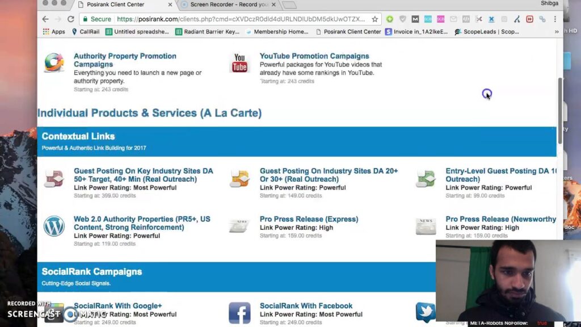The width and height of the screenshot is (581, 327).
Task: Click Authority Property Promotion campaign icon
Action: click(54, 62)
